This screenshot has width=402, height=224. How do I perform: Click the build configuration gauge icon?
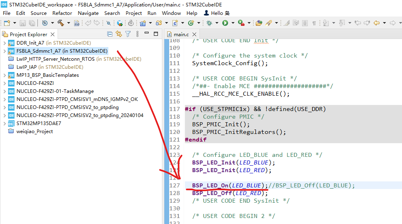pyautogui.click(x=45, y=23)
